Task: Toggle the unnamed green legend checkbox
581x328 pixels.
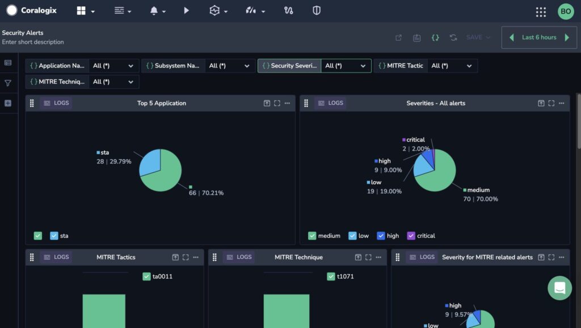Action: (38, 236)
